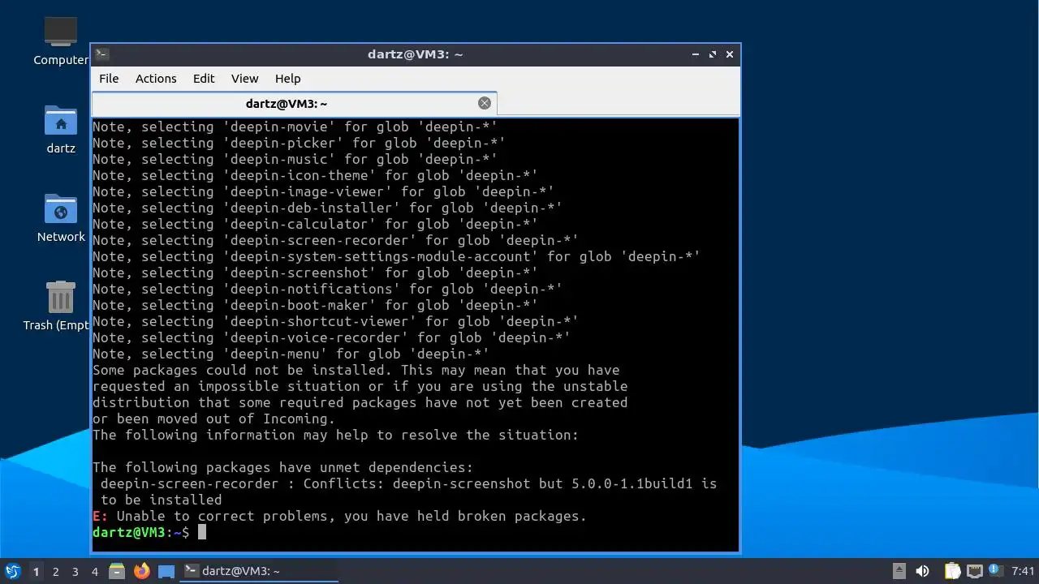
Task: Click the terminal icon in title bar
Action: point(101,54)
